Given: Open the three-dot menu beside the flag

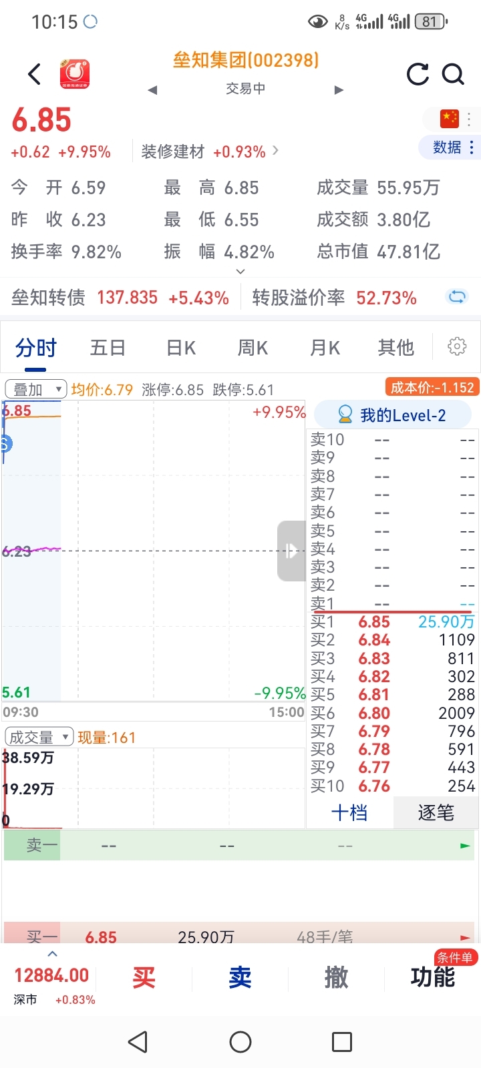Looking at the screenshot, I should (469, 119).
